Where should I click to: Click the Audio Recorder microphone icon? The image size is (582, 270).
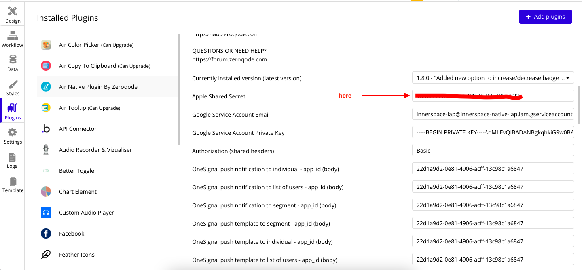pos(46,150)
